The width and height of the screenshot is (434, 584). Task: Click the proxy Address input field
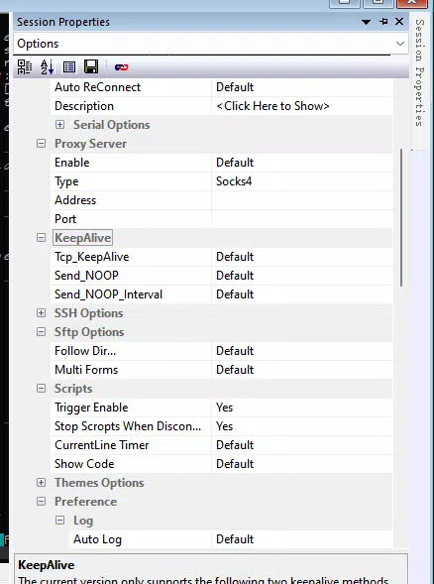[x=302, y=200]
